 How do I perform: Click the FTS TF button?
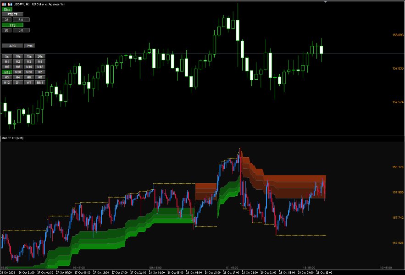(12, 15)
